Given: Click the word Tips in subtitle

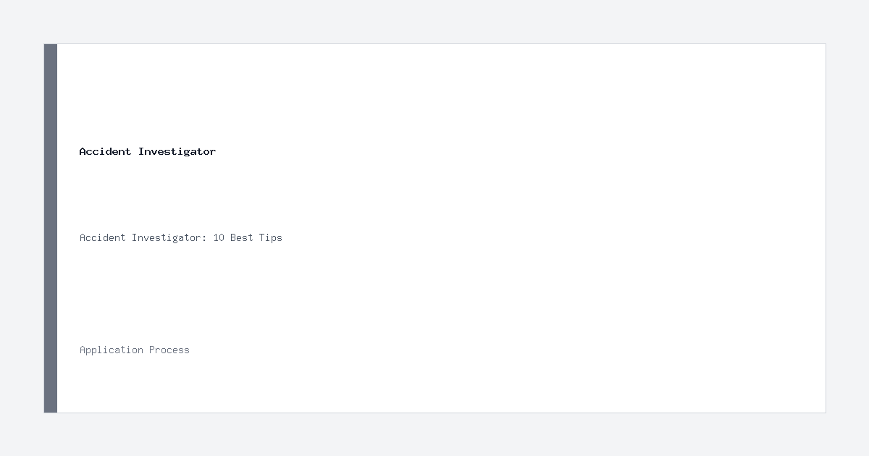Looking at the screenshot, I should point(271,237).
